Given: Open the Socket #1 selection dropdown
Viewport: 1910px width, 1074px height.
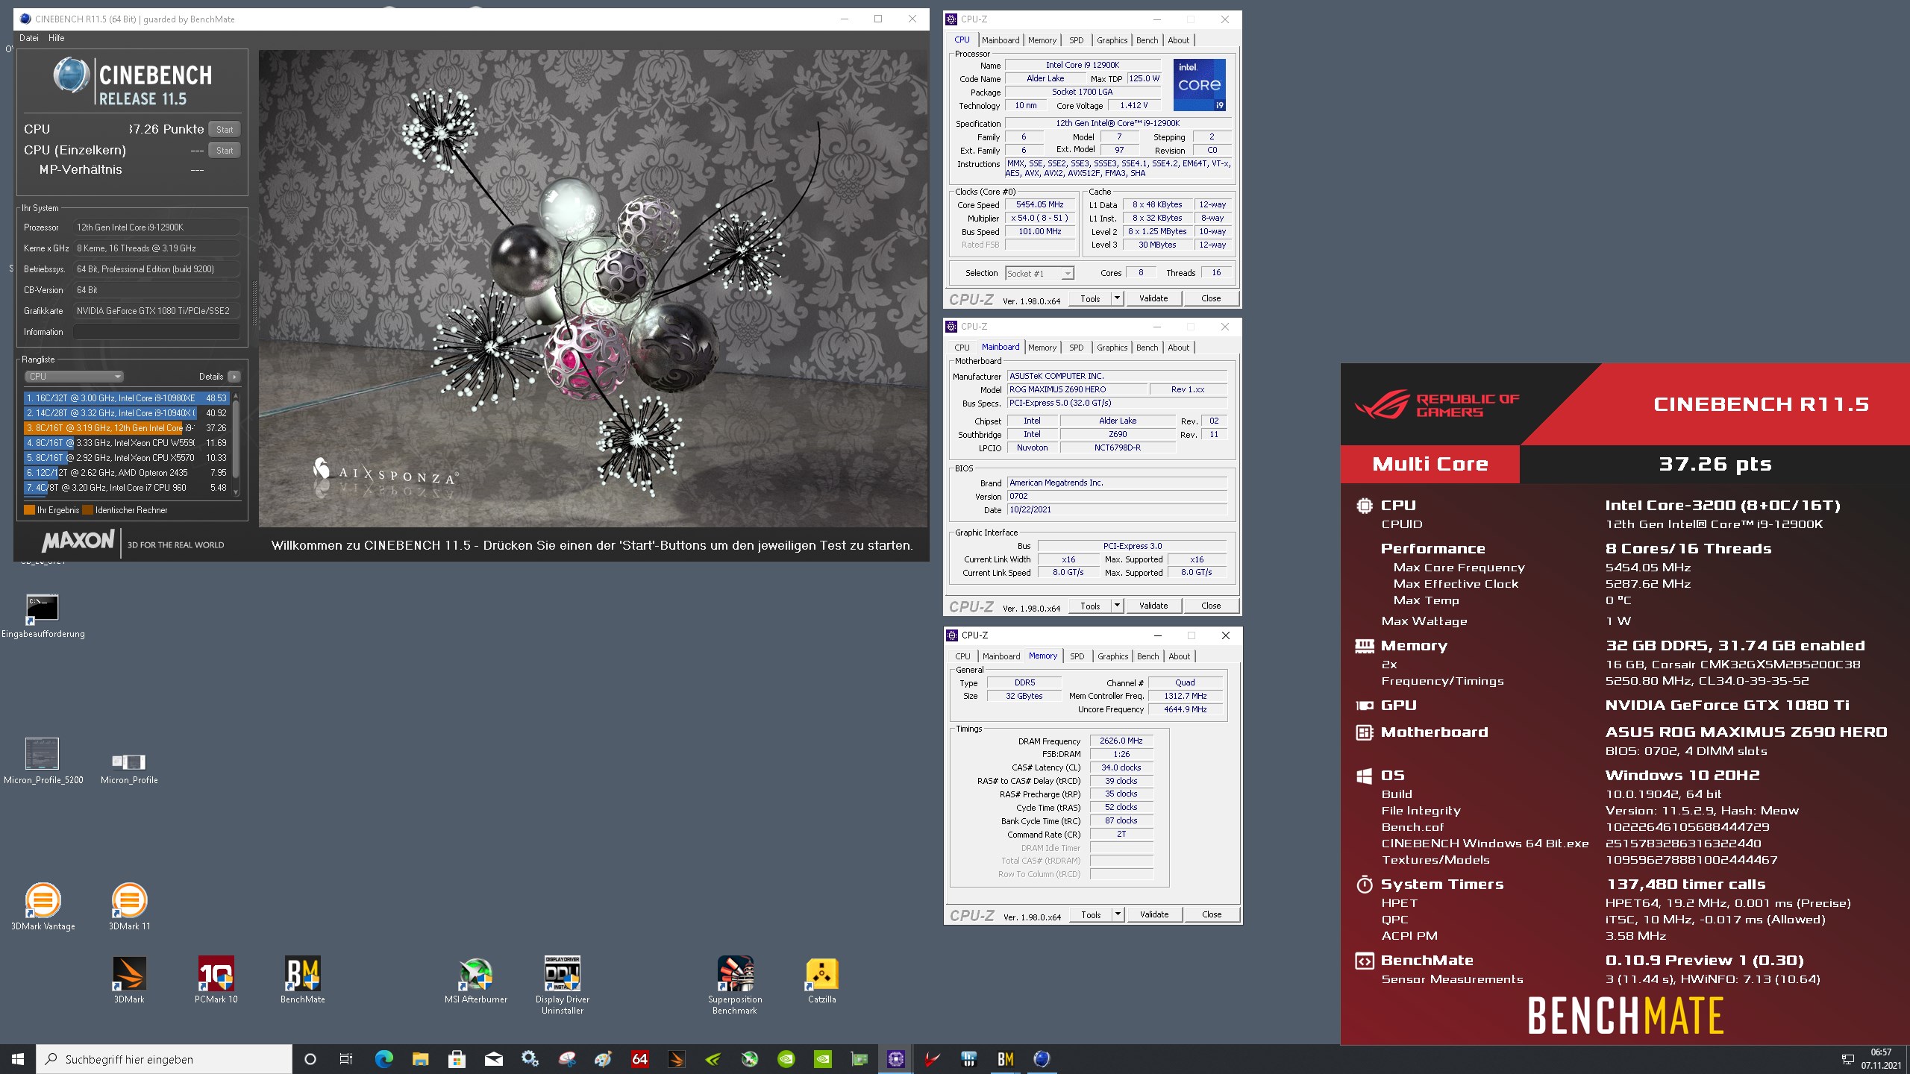Looking at the screenshot, I should pyautogui.click(x=1039, y=274).
